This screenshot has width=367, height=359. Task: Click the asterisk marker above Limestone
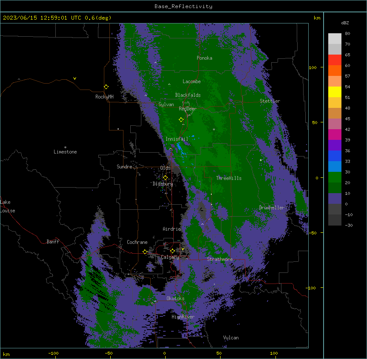click(65, 148)
